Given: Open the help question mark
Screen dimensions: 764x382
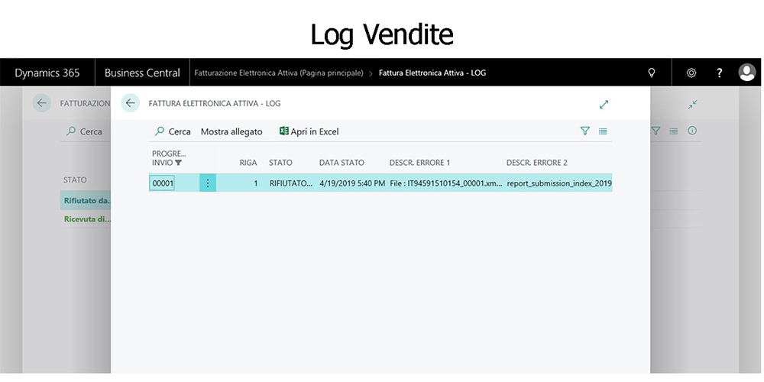Looking at the screenshot, I should point(719,73).
